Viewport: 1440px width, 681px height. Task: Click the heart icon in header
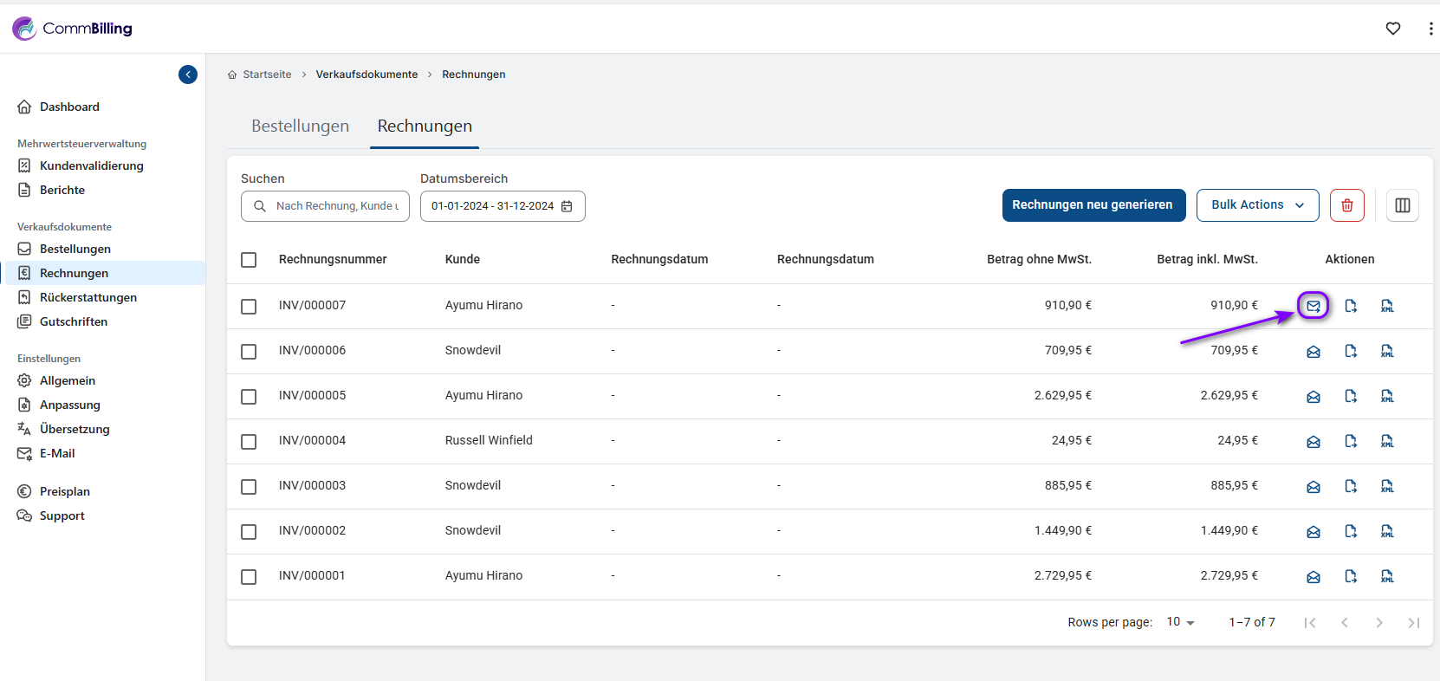click(1393, 29)
